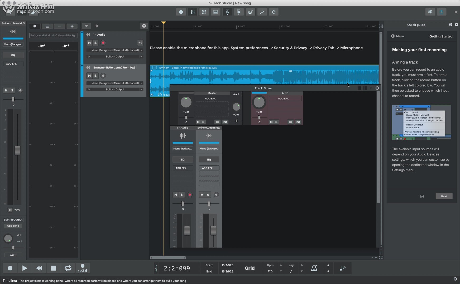Toggle the playback level meters icon

click(x=239, y=12)
